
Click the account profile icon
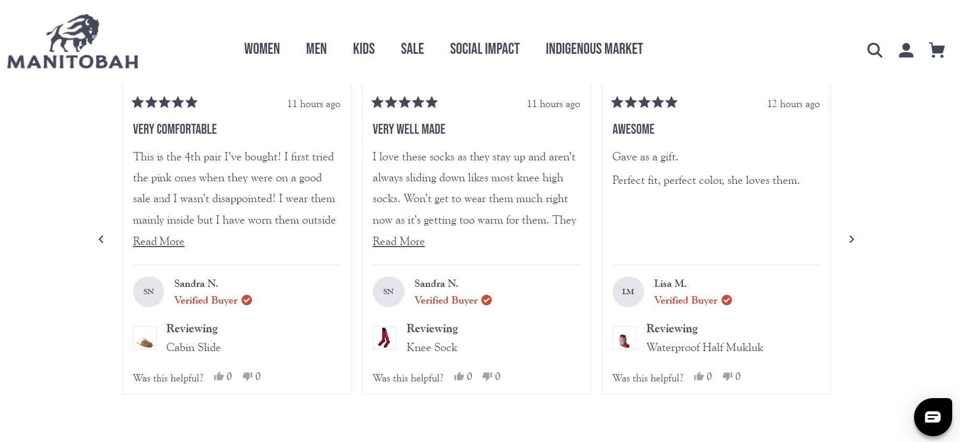(907, 50)
